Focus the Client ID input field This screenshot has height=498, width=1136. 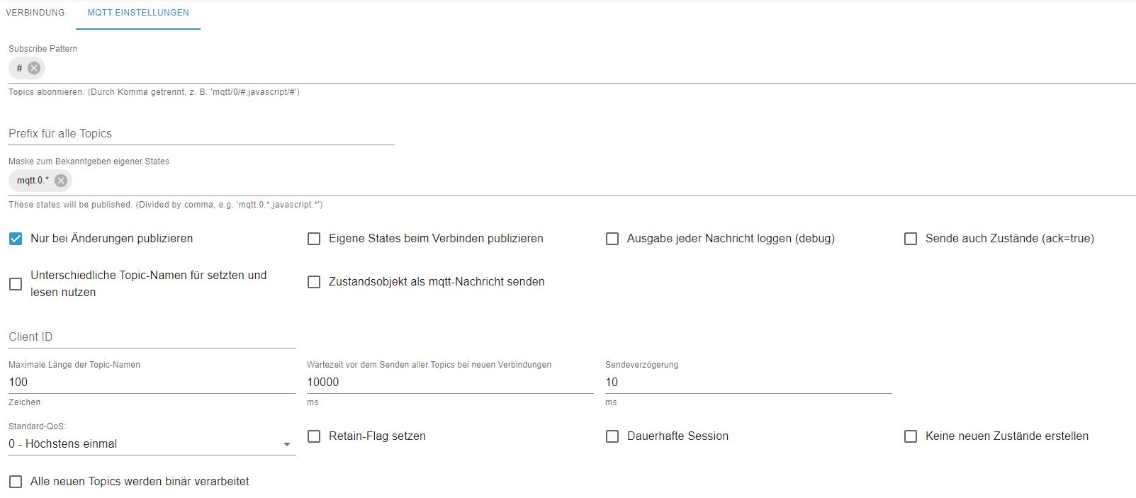(151, 337)
